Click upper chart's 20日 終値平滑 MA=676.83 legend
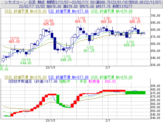163x124 pixels. pyautogui.click(x=26, y=11)
